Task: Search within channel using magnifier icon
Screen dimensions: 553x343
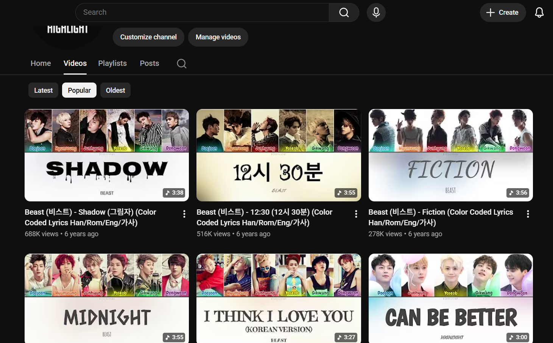Action: tap(182, 63)
